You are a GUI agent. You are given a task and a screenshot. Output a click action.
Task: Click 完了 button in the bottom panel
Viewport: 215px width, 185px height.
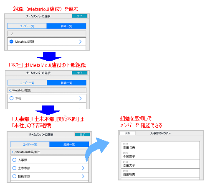click(82, 134)
